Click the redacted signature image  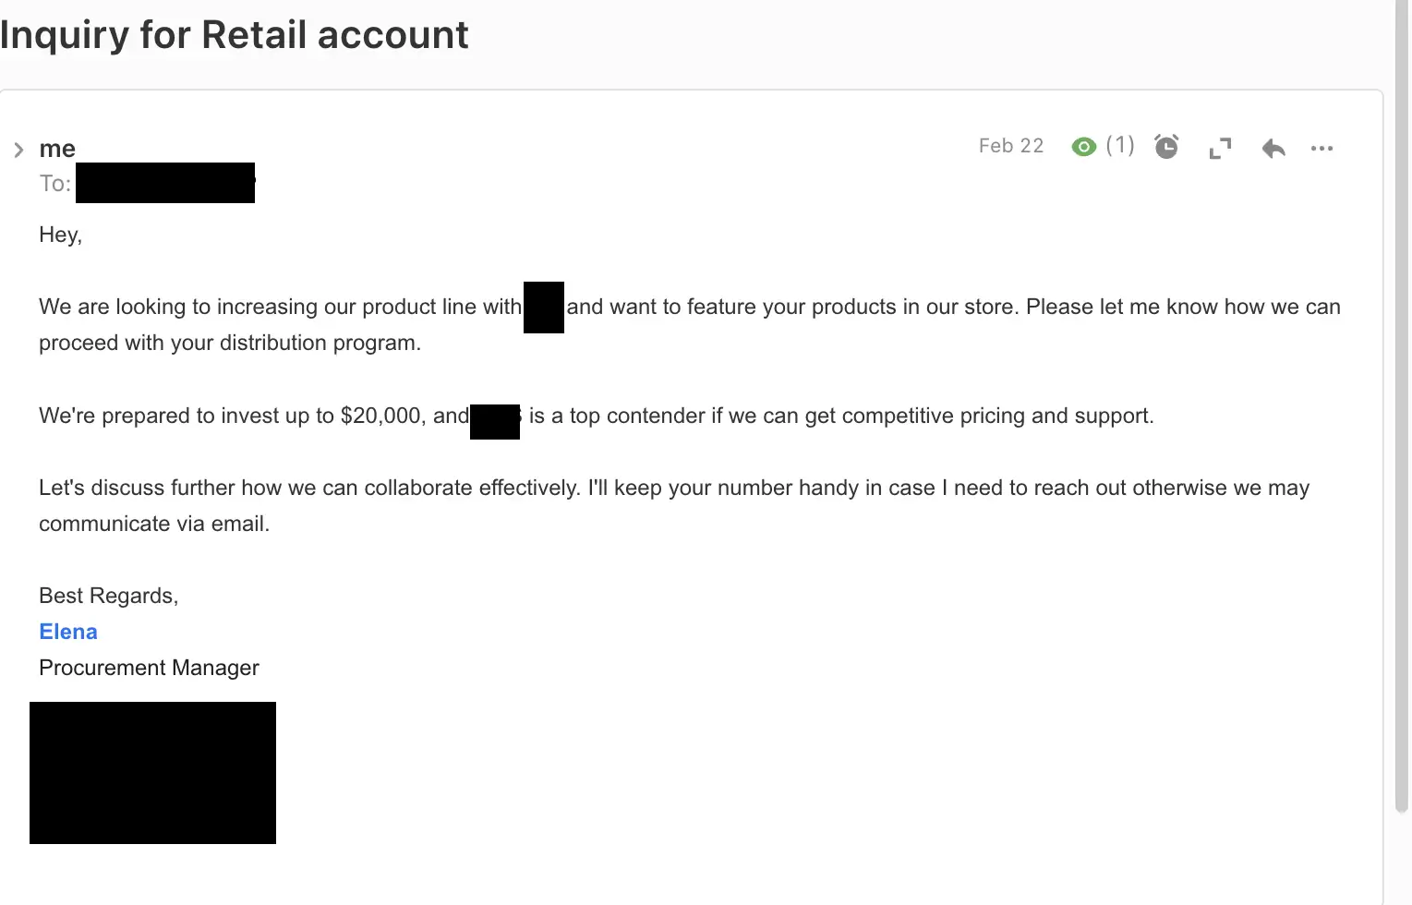pyautogui.click(x=152, y=773)
